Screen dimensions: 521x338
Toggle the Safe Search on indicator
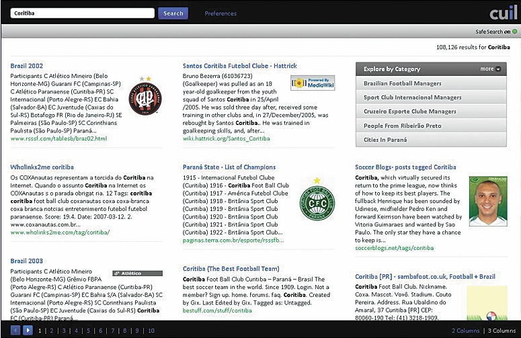point(496,32)
